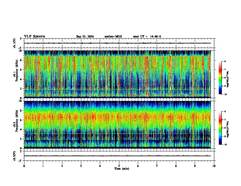The width and height of the screenshot is (241, 186).
Task: Click the ch.2 spectrogram "6" kHz tick label
Action: coord(21,120)
